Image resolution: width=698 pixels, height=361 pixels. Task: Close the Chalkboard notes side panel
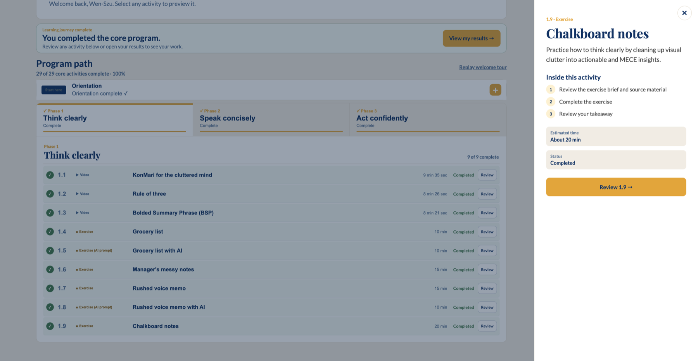(x=684, y=13)
